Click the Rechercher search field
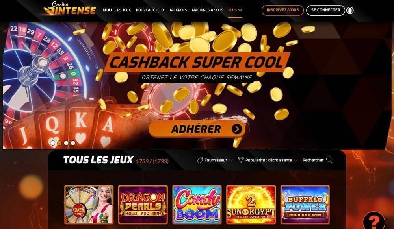394x229 pixels. coord(318,160)
